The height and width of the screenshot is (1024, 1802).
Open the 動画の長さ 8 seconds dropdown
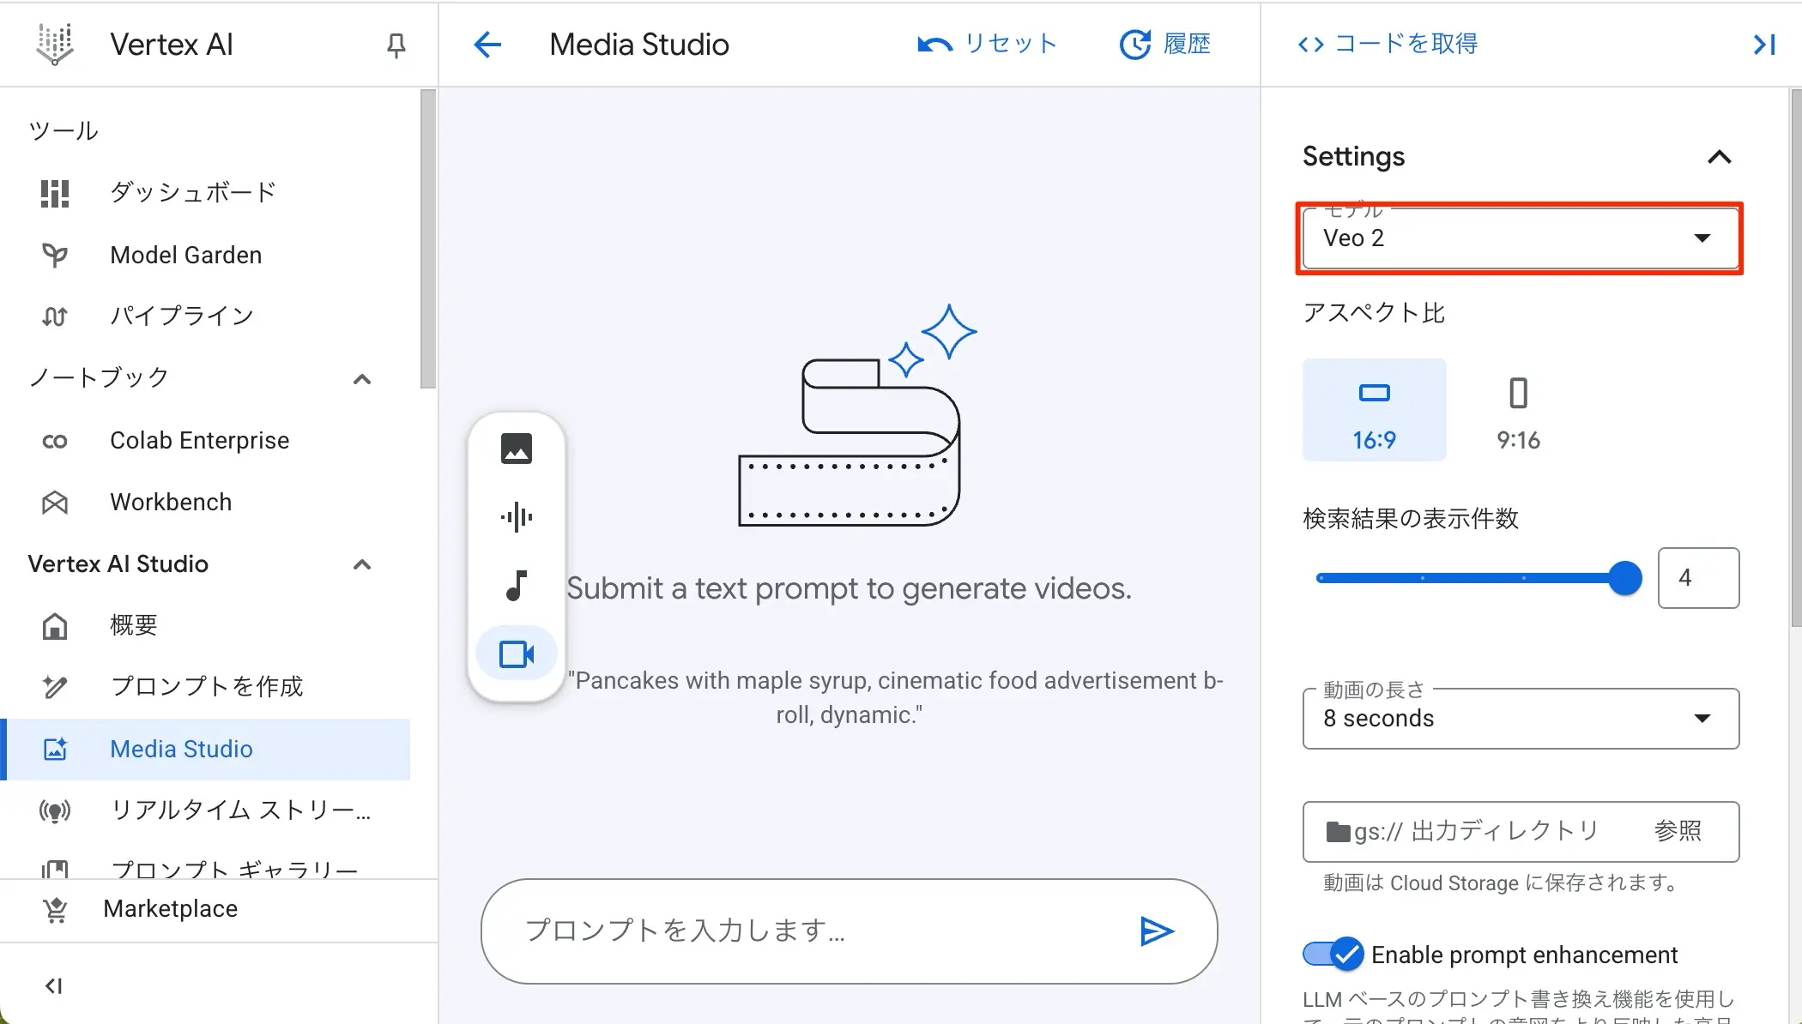coord(1521,719)
